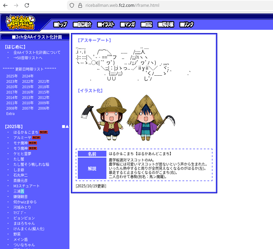Go back with browser back arrow
Screen dimensions: 273x249
[x=5, y=5]
